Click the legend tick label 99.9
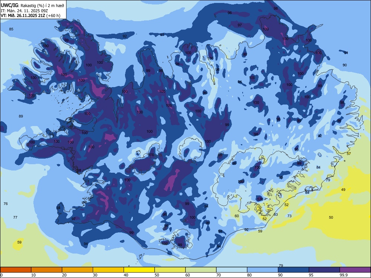Image resolution: width=371 pixels, height=278 pixels. (343, 275)
